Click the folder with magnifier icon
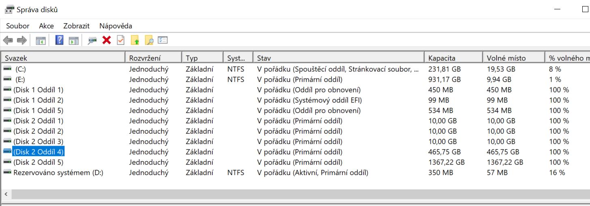 pyautogui.click(x=149, y=40)
